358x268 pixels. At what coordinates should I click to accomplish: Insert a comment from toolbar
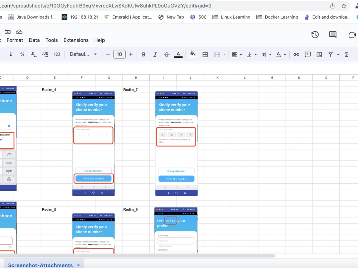(308, 54)
